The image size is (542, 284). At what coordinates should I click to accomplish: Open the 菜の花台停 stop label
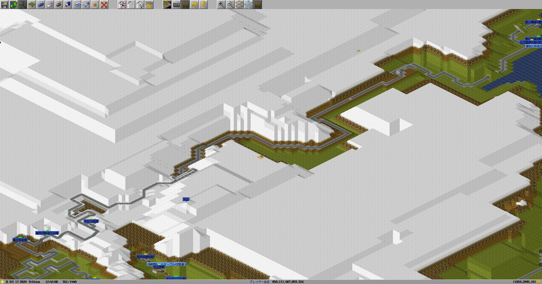click(20, 240)
